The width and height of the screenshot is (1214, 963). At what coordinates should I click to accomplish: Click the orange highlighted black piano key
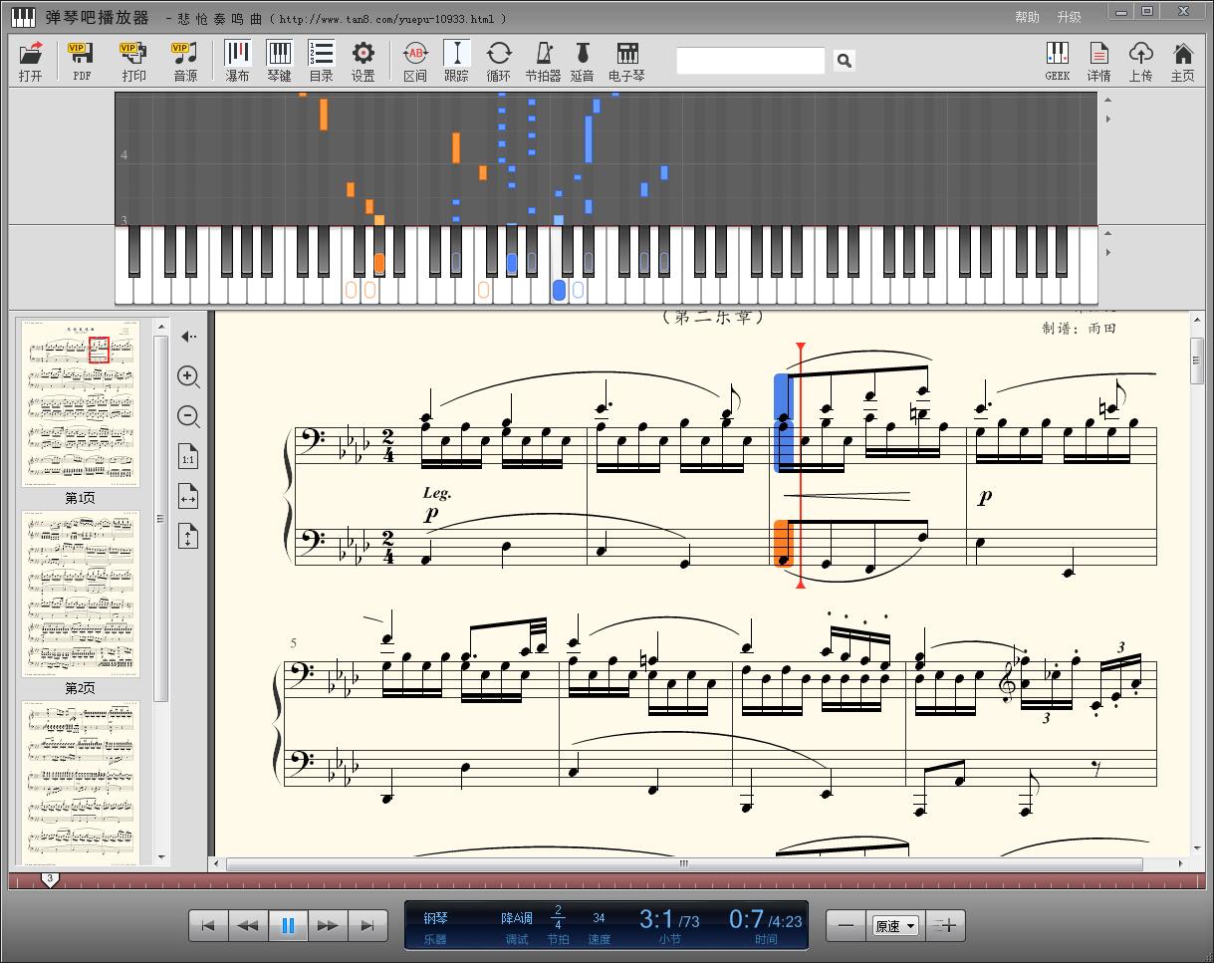click(x=378, y=263)
